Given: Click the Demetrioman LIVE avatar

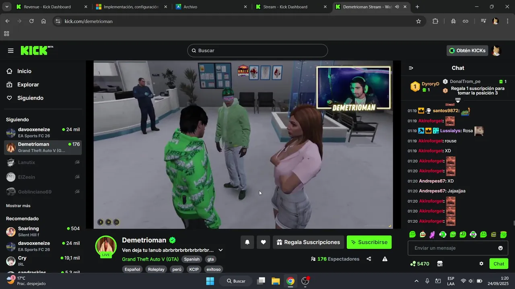Looking at the screenshot, I should point(106,246).
